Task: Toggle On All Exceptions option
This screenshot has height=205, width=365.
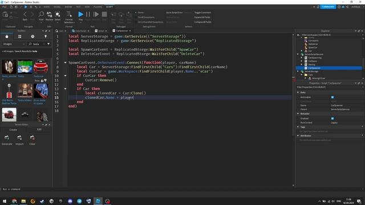Action: pyautogui.click(x=146, y=17)
